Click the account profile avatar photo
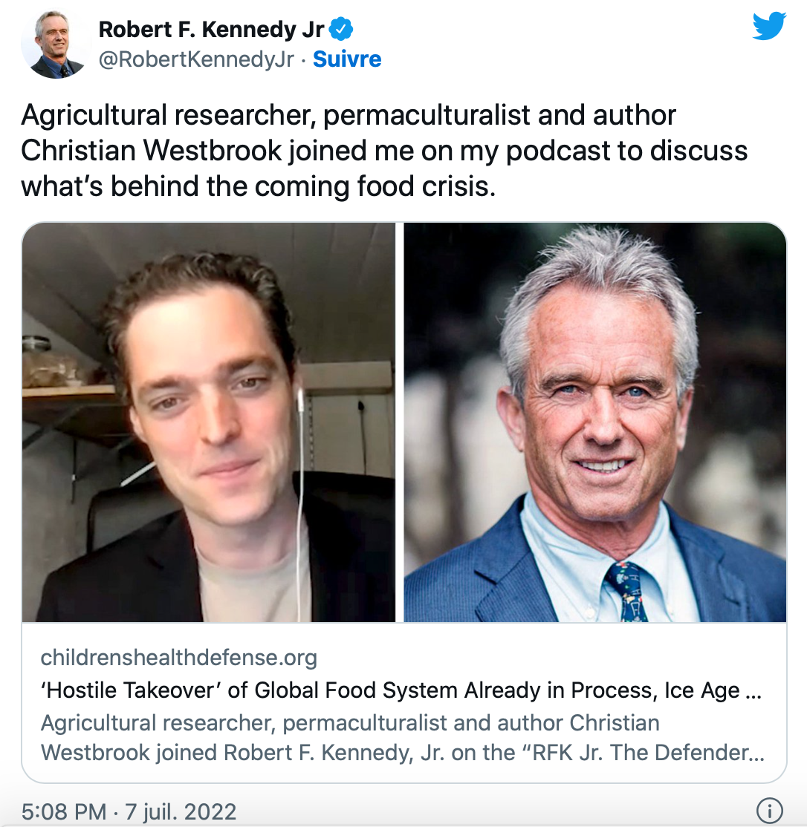This screenshot has width=807, height=827. click(x=53, y=45)
